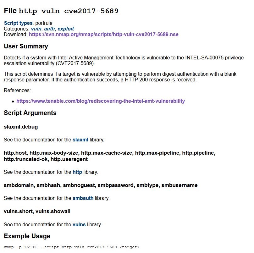Open the exploit category link
254x253 pixels.
(66, 29)
